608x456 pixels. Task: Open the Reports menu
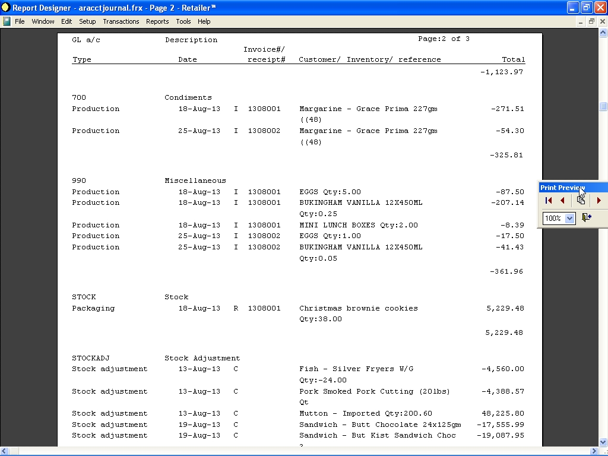157,21
